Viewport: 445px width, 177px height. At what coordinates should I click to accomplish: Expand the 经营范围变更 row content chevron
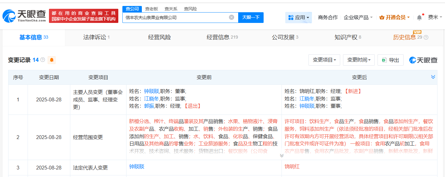[x=281, y=155]
